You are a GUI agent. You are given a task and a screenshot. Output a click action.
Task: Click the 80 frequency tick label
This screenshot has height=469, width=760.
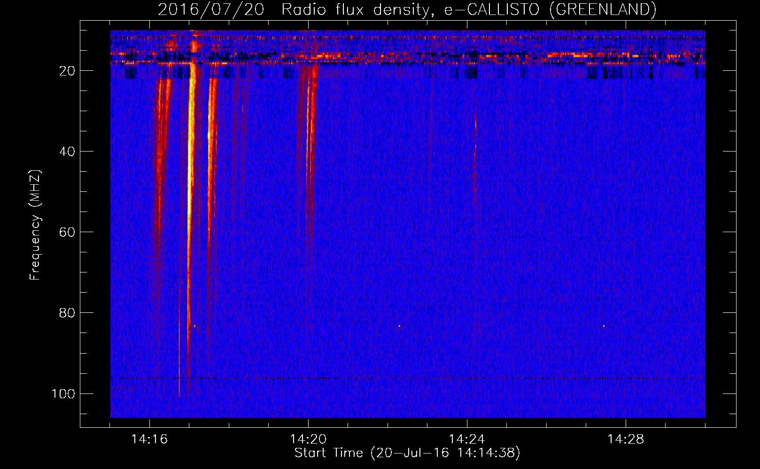[x=67, y=313]
